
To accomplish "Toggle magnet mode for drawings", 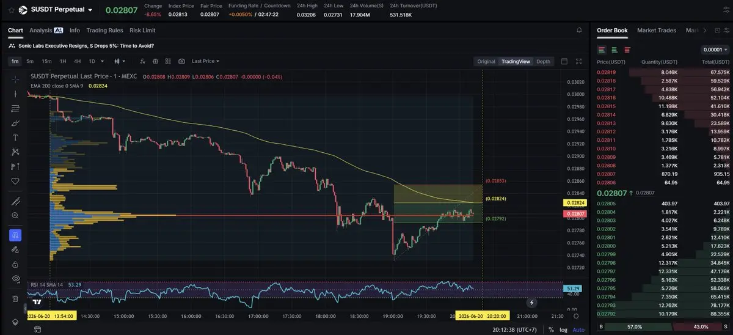I will [x=15, y=235].
